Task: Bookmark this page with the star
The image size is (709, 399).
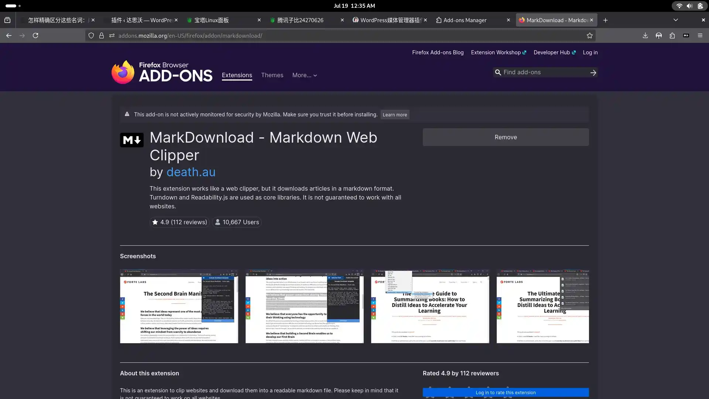Action: [x=590, y=35]
